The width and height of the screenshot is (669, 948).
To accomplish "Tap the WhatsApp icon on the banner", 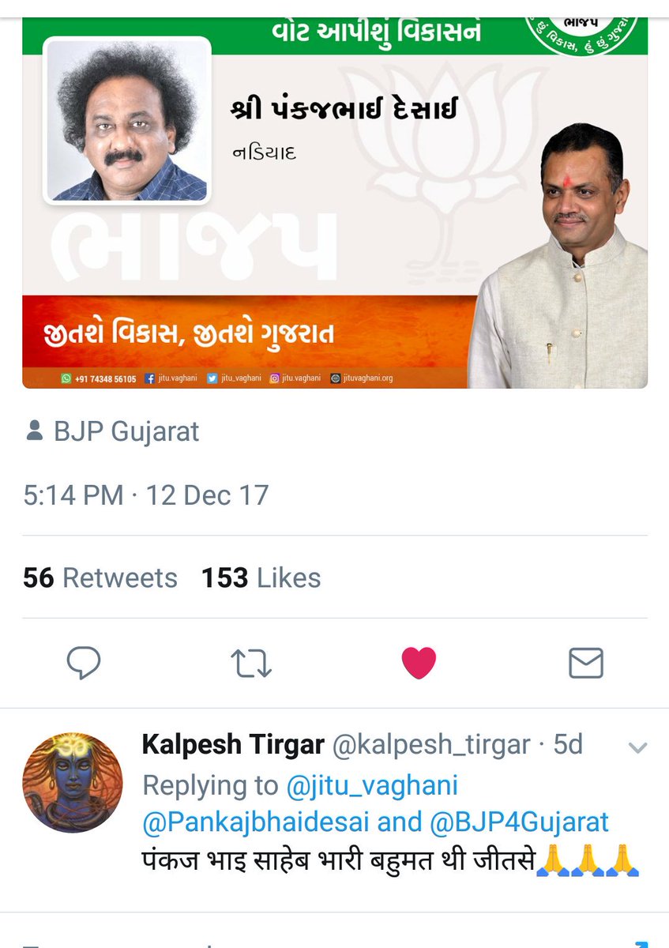I will pyautogui.click(x=66, y=378).
